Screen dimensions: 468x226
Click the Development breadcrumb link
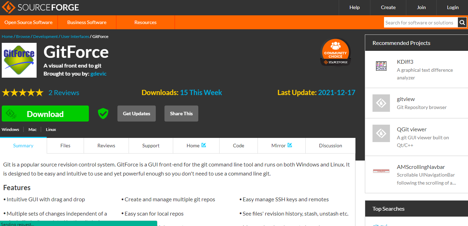tap(46, 37)
